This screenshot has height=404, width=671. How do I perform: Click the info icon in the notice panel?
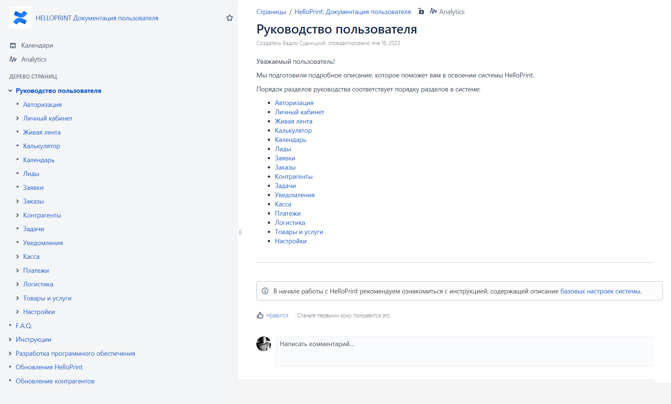[x=265, y=291]
